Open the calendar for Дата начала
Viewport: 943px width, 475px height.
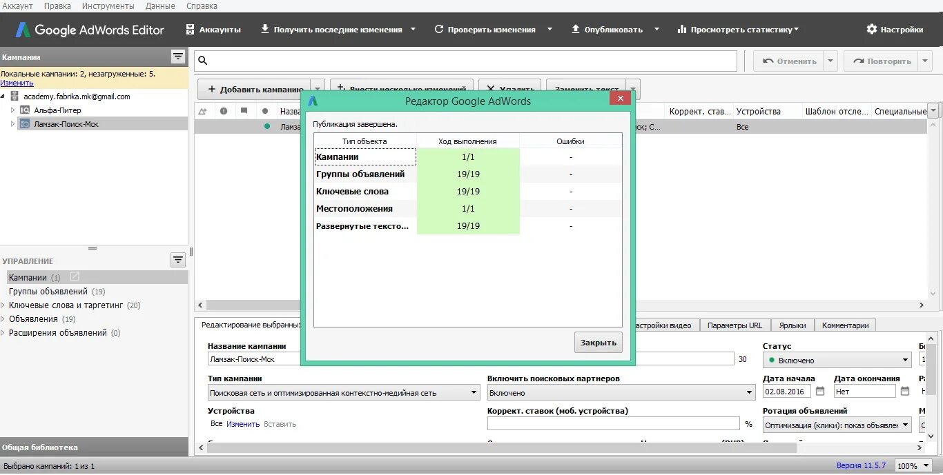tap(820, 391)
